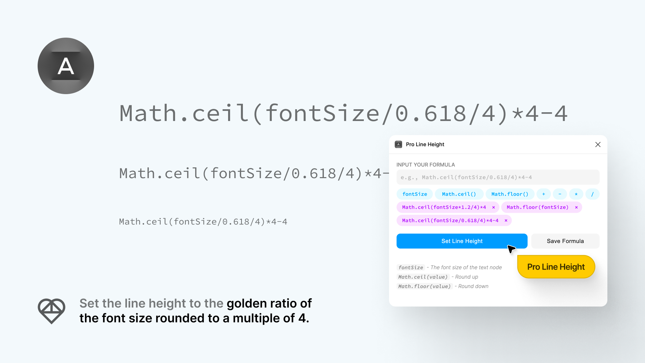
Task: Insert the Math.floor() chip
Action: pos(510,194)
